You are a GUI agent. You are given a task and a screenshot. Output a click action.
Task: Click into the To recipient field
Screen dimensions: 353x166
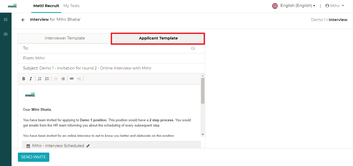[x=111, y=48]
